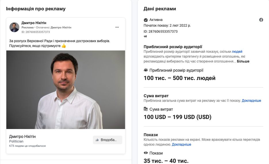Open the three-dots options menu on the ad

pyautogui.click(x=117, y=27)
